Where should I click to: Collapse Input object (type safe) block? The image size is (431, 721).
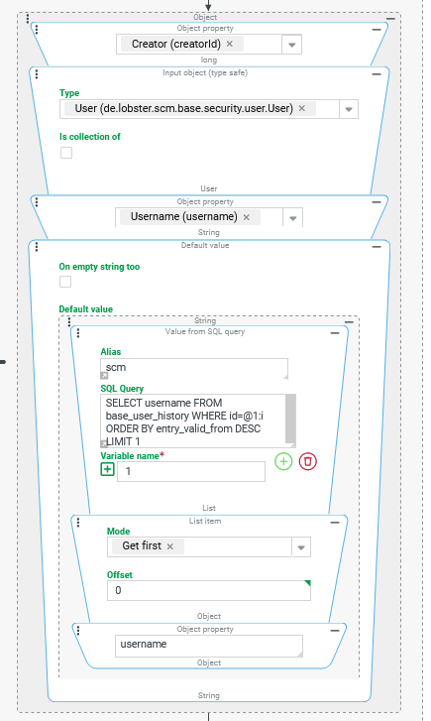click(x=377, y=74)
